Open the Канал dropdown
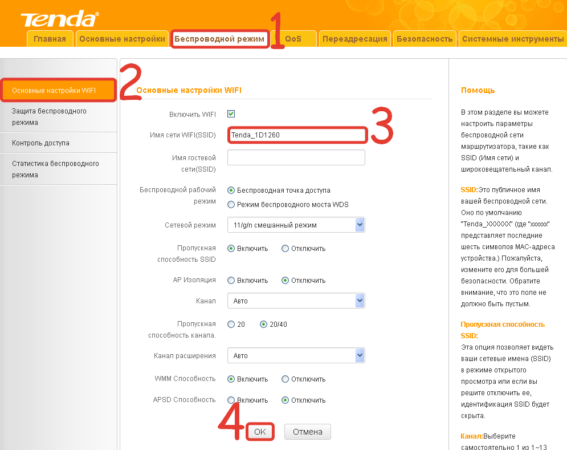The image size is (567, 450). click(x=296, y=301)
